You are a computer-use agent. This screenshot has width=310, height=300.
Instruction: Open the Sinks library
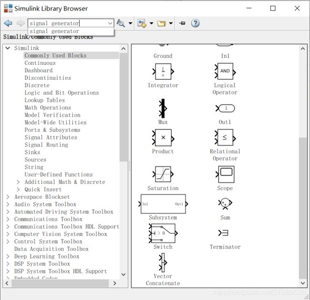click(32, 152)
